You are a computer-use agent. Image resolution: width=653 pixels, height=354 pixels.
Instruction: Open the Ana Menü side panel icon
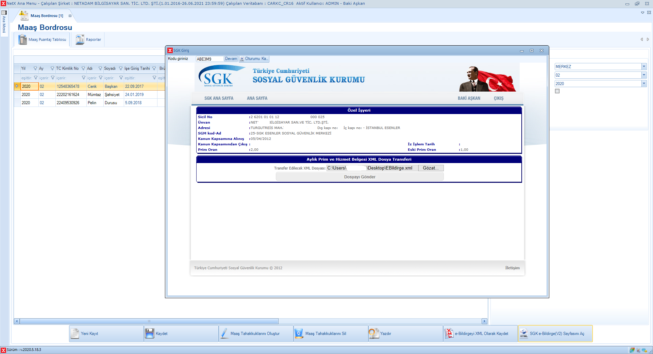pyautogui.click(x=4, y=13)
